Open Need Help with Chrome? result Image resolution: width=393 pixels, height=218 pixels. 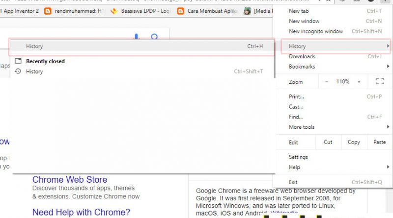[81, 212]
